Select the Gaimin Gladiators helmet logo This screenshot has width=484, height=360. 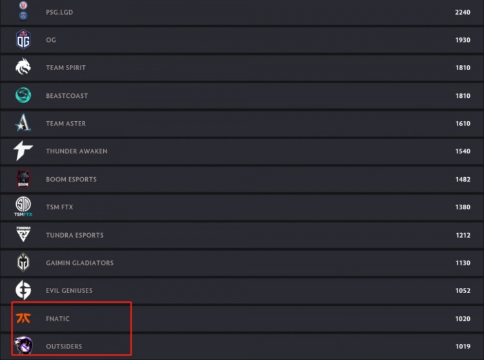click(23, 262)
